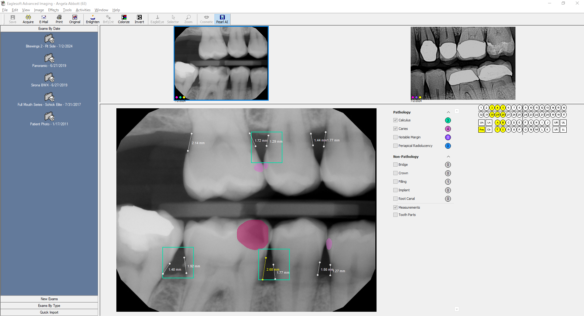
Task: Open the Bitewings 2 - Rt Side 7/2/2024 exam
Action: 49,41
